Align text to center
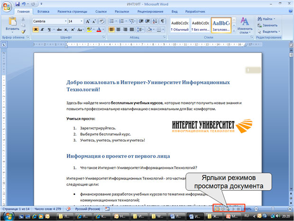 tap(119, 29)
